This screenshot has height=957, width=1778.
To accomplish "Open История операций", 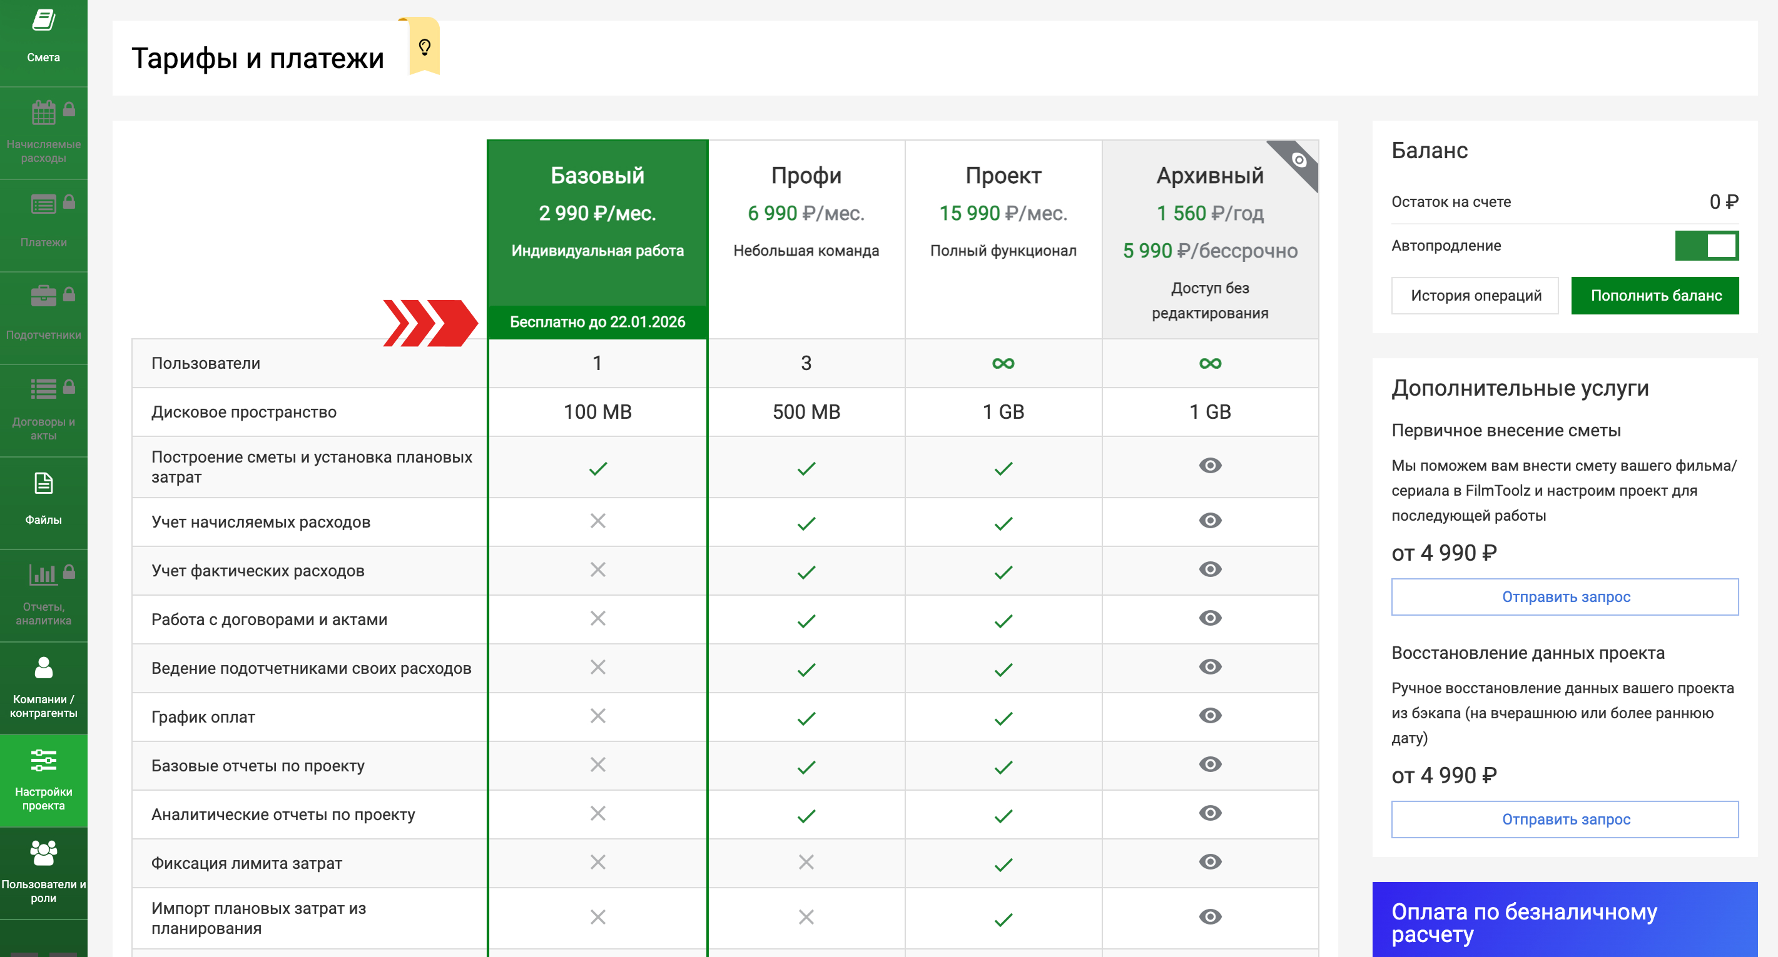I will 1475,296.
